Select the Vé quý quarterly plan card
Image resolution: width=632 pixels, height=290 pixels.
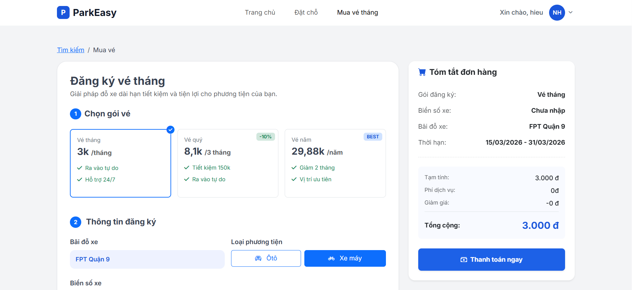click(228, 163)
